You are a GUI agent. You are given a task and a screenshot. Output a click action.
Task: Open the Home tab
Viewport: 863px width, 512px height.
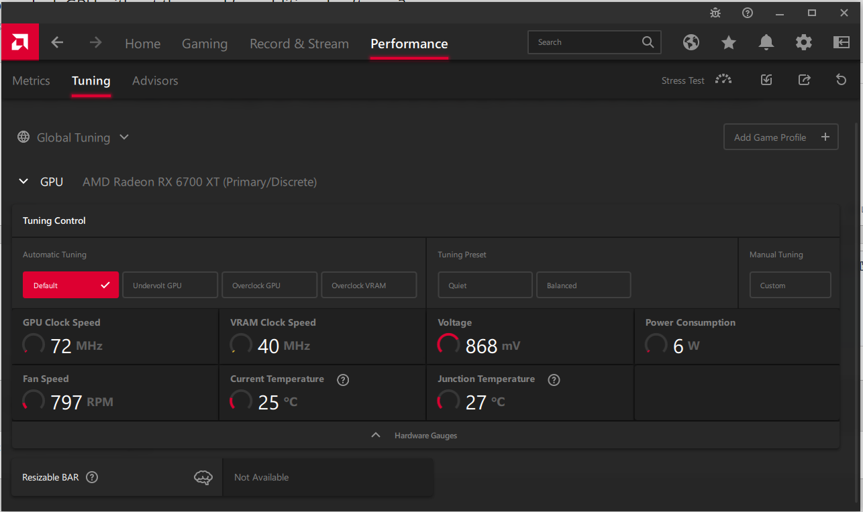point(142,44)
